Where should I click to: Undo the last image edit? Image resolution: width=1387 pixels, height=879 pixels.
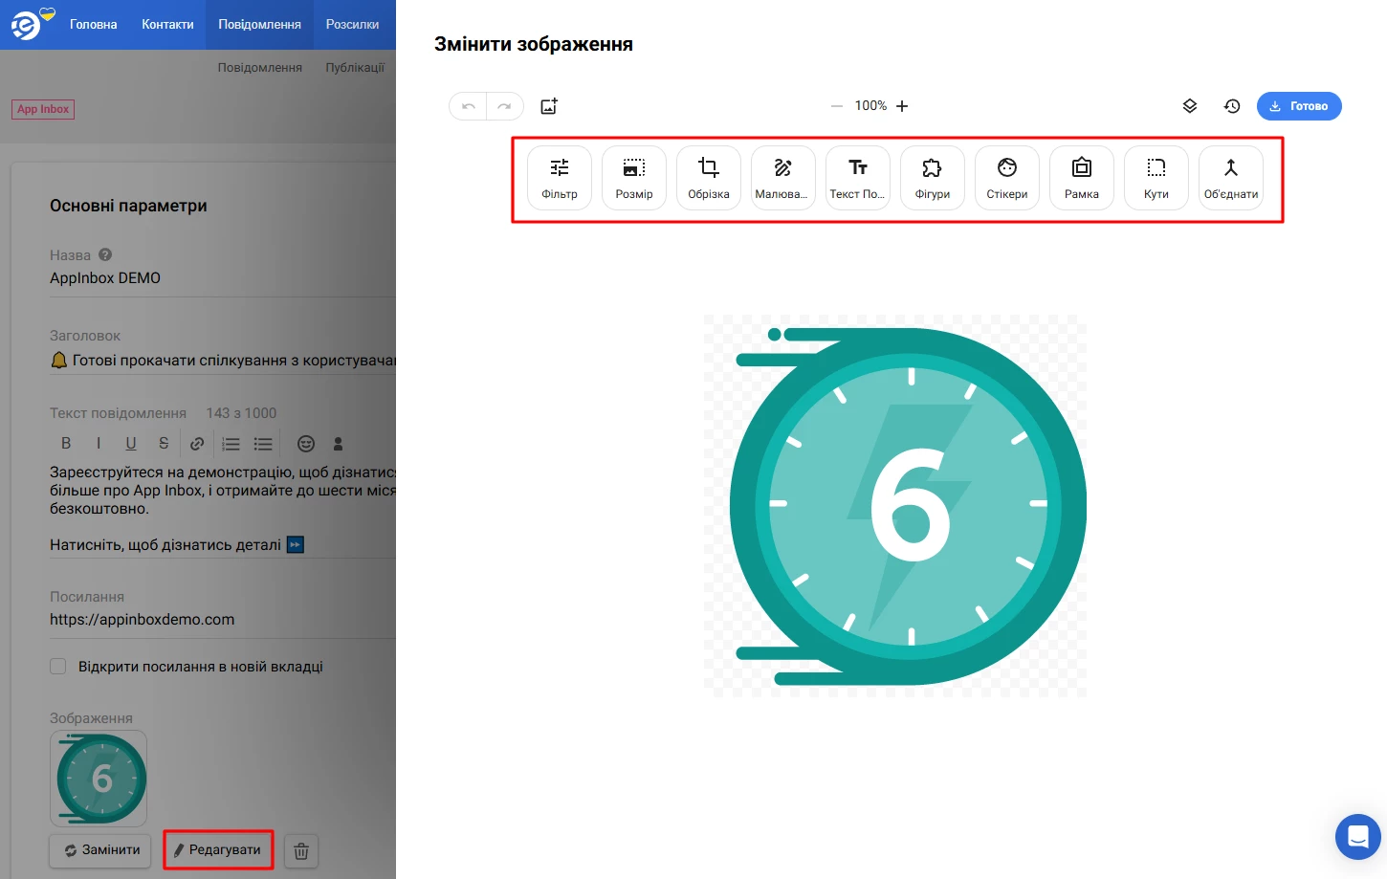[x=469, y=106]
